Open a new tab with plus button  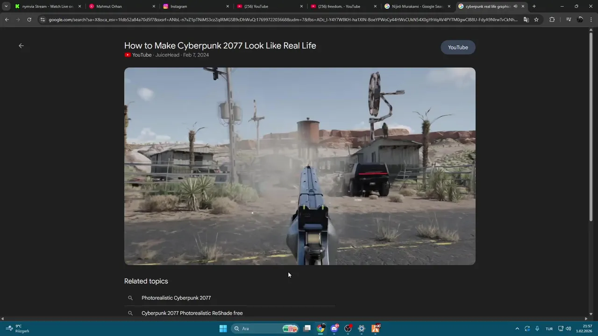534,7
